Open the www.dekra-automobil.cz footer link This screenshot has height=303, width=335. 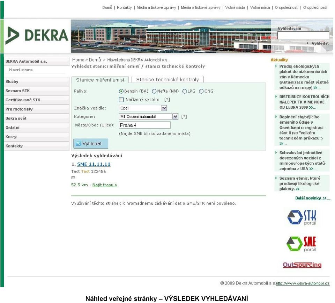pyautogui.click(x=303, y=283)
